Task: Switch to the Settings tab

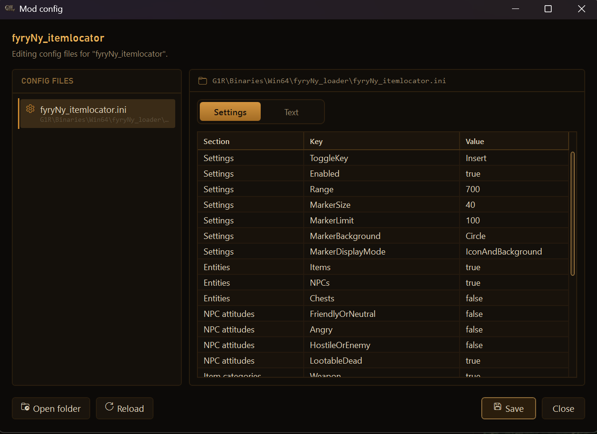Action: click(230, 112)
